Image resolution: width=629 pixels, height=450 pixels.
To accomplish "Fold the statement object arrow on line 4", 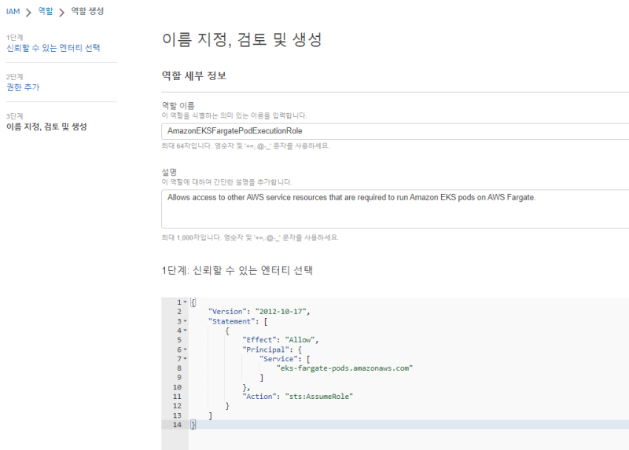I will coord(185,331).
